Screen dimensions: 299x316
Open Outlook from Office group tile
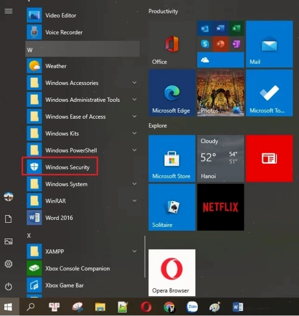point(205,28)
